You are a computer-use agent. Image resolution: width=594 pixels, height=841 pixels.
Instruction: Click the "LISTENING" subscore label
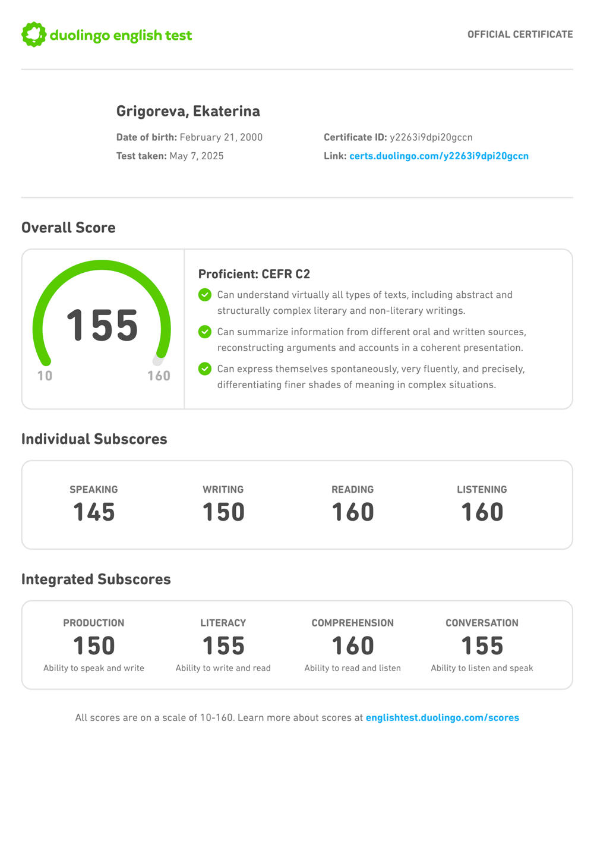tap(482, 490)
